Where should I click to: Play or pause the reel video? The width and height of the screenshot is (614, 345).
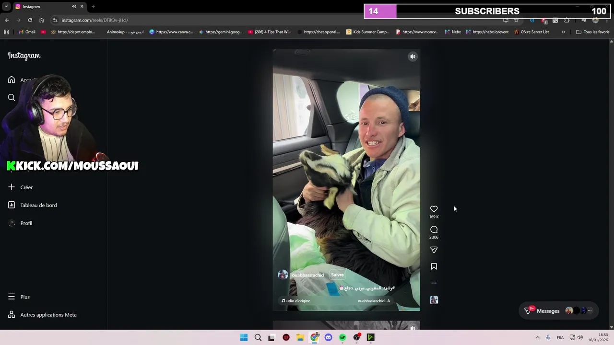(346, 180)
